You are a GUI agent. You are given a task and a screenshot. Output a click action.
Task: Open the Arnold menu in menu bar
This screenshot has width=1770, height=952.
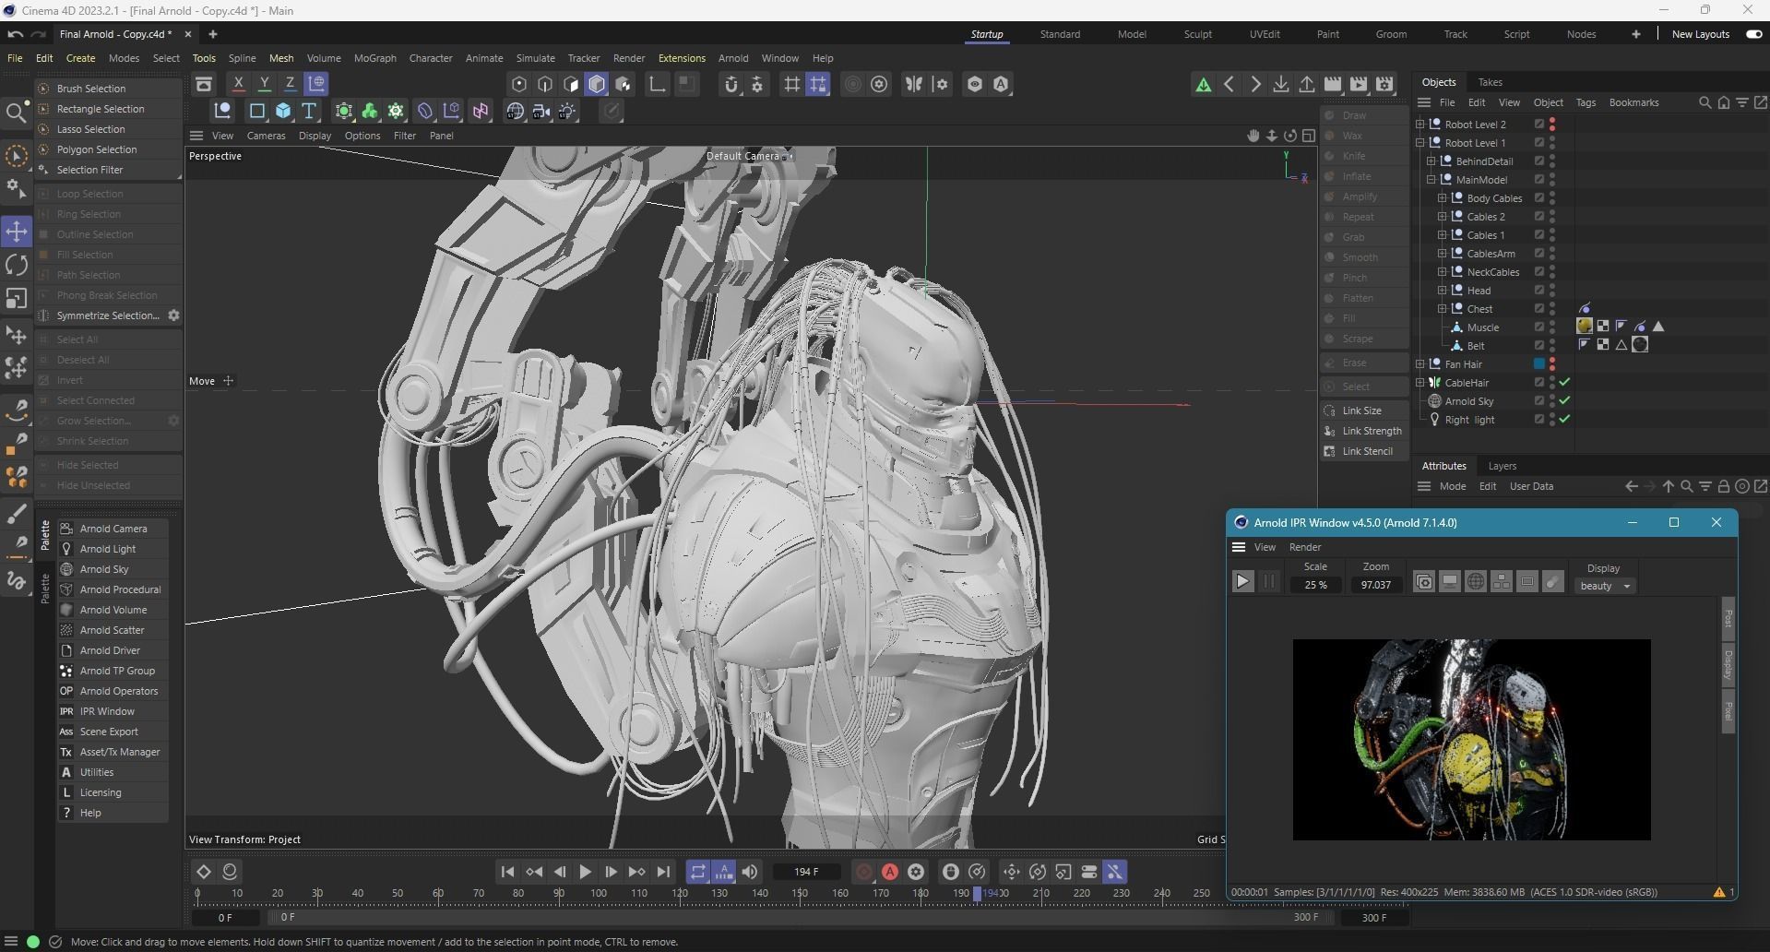point(733,58)
